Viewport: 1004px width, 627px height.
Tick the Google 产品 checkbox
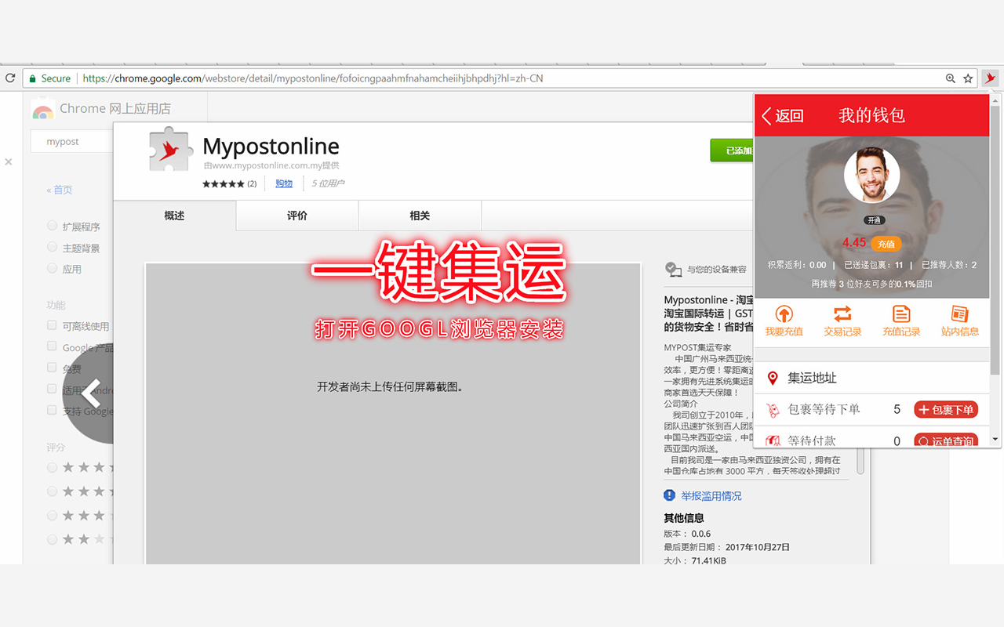click(52, 346)
